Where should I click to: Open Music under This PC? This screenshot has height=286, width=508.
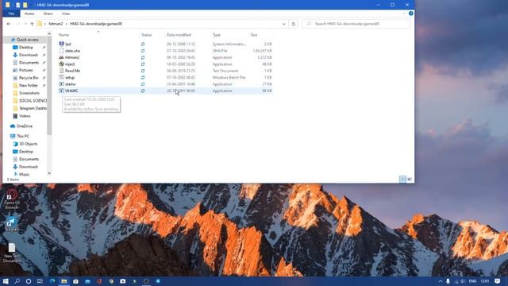tap(25, 175)
